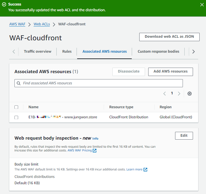Go to next page of resources
Image resolution: width=206 pixels, height=194 pixels.
[x=179, y=94]
